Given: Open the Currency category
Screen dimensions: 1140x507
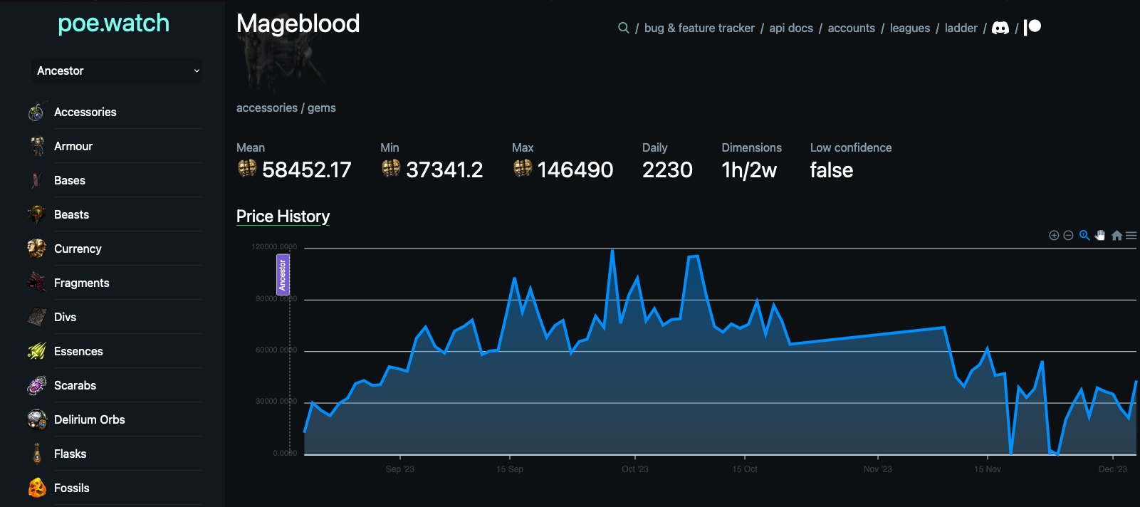Looking at the screenshot, I should point(78,249).
